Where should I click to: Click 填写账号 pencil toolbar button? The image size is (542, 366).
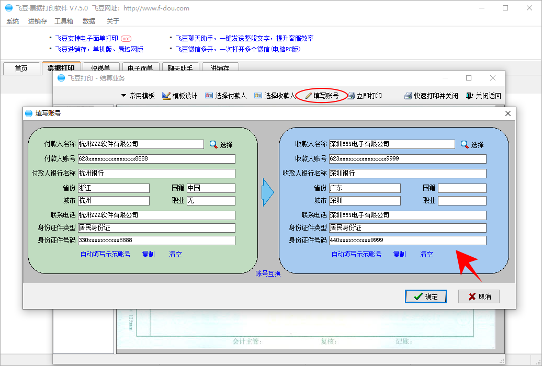322,96
